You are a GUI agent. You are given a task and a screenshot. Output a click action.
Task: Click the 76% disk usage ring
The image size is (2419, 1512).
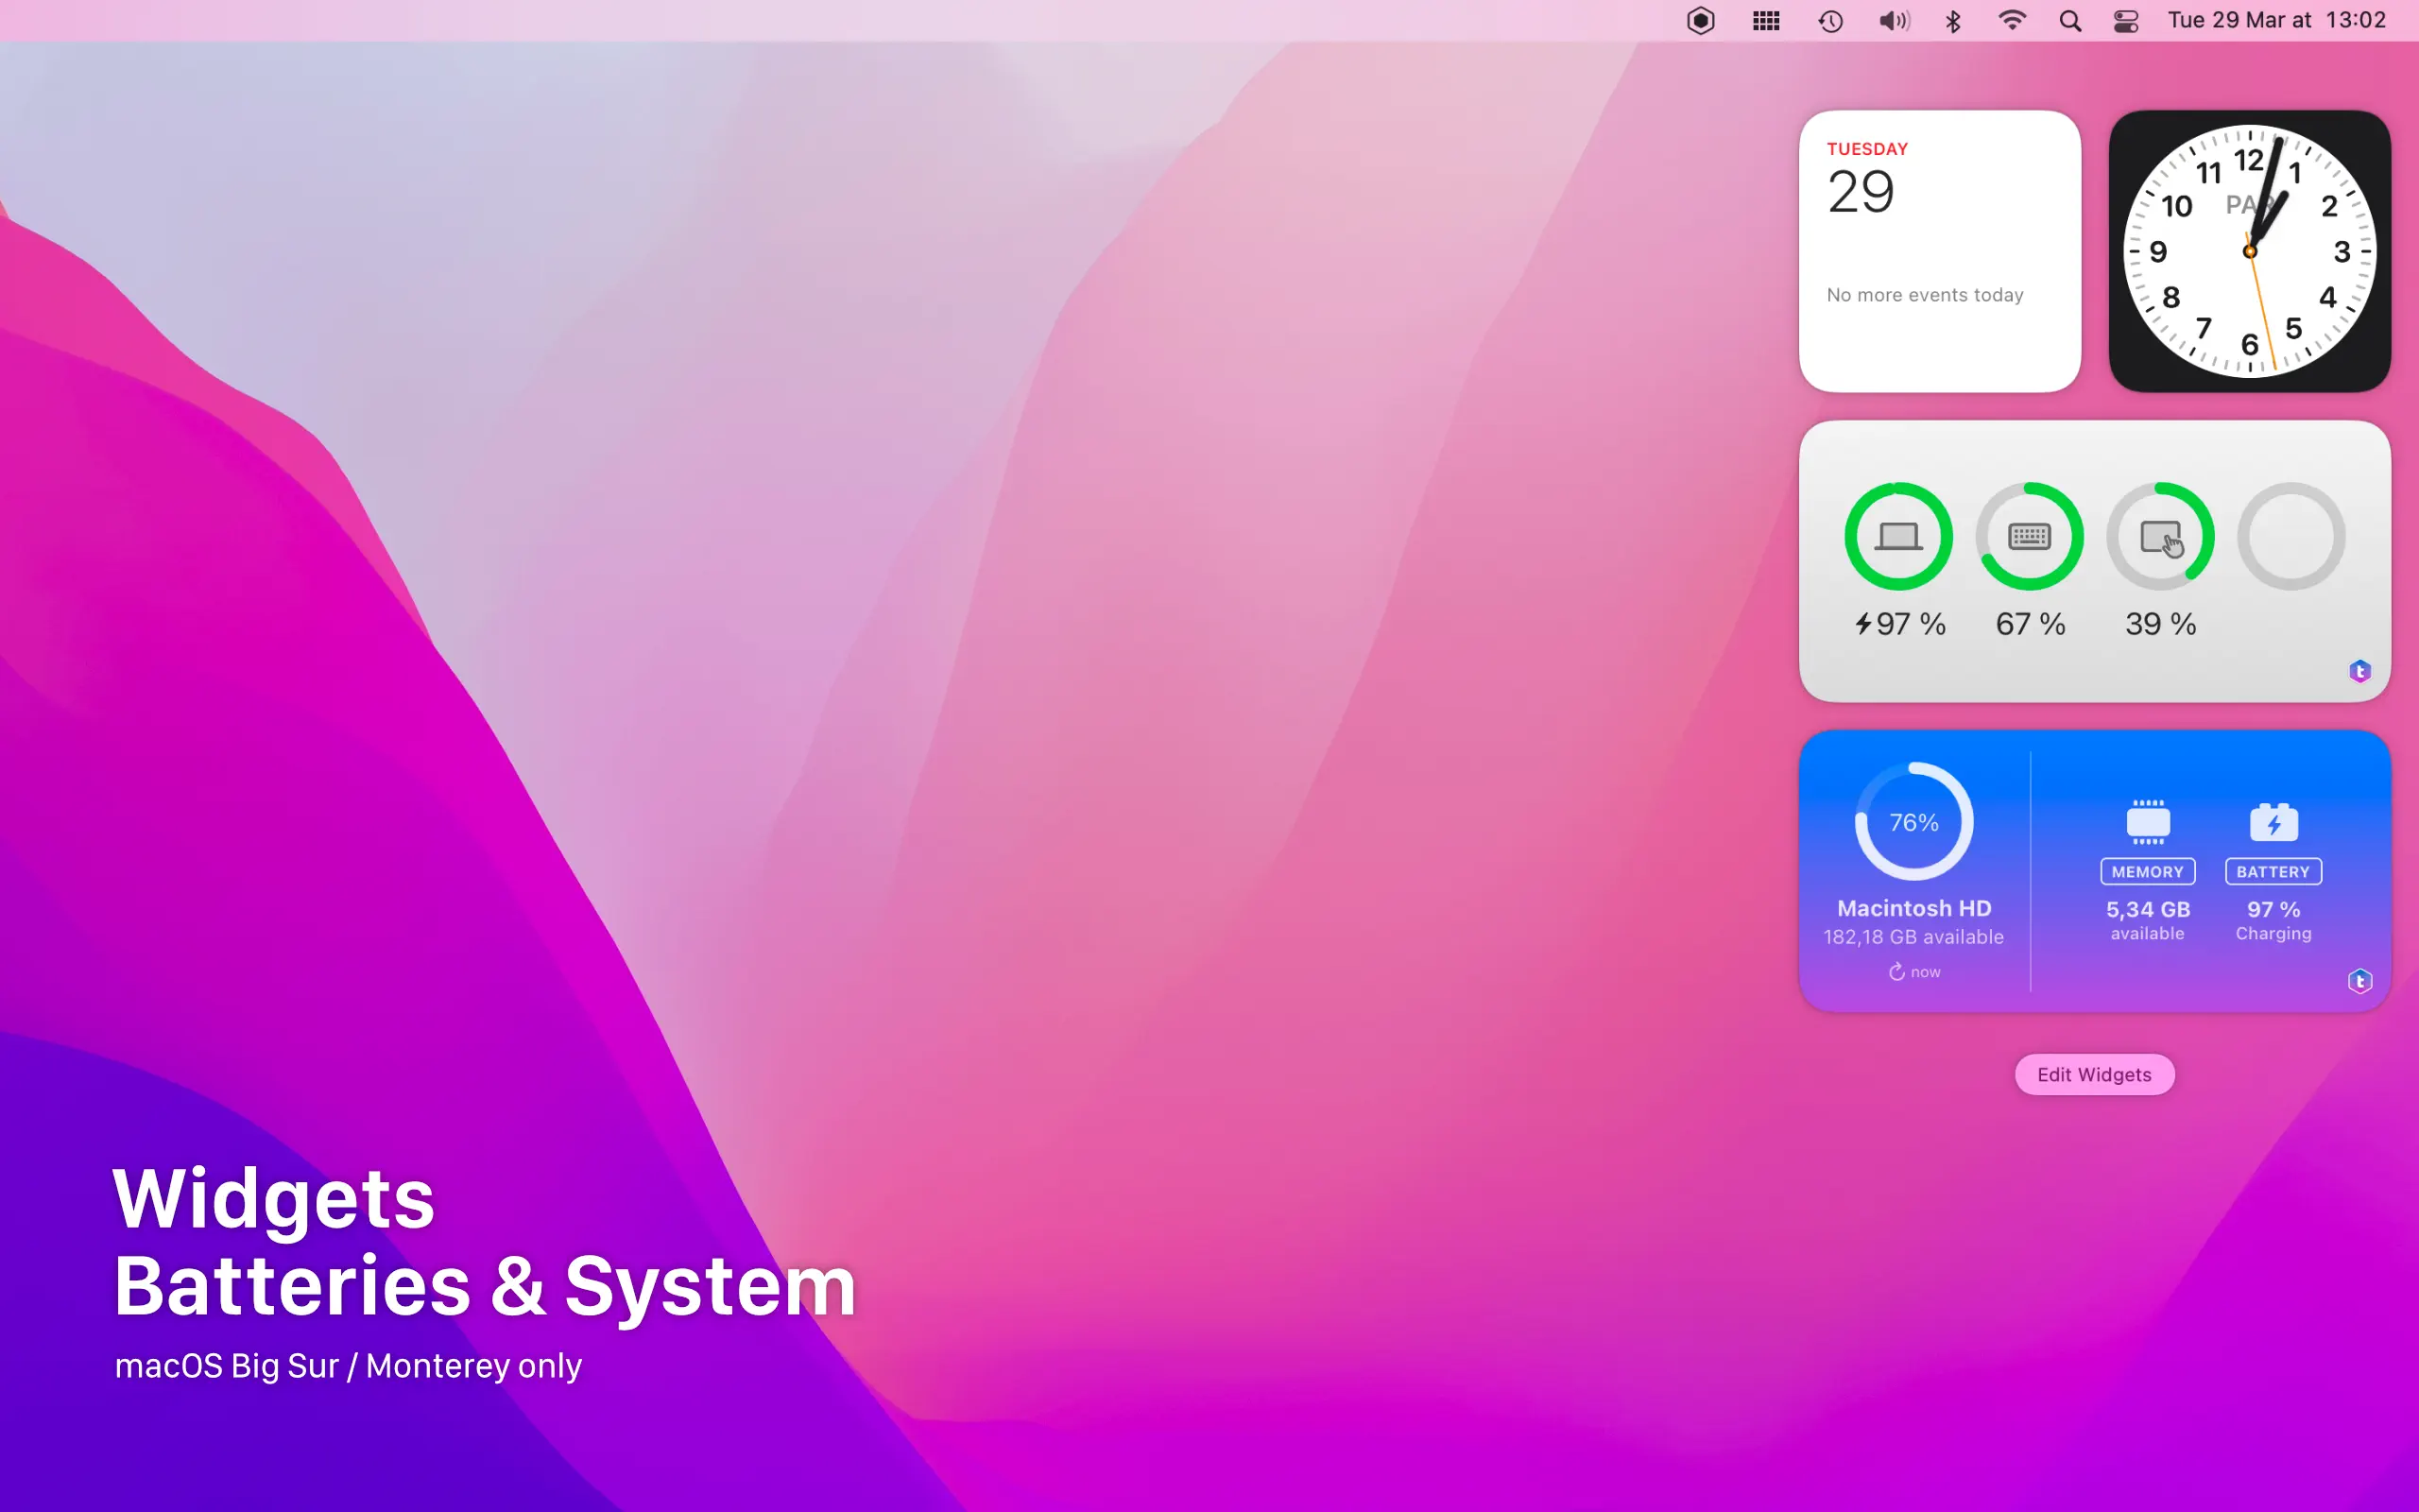click(x=1913, y=822)
